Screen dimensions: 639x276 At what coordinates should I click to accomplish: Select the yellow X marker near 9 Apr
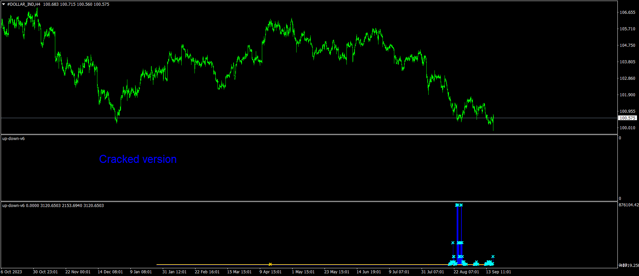270,264
